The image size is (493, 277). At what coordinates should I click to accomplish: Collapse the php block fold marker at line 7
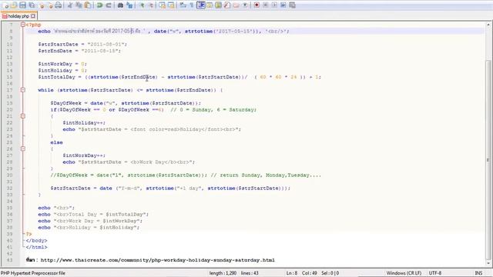[22, 25]
